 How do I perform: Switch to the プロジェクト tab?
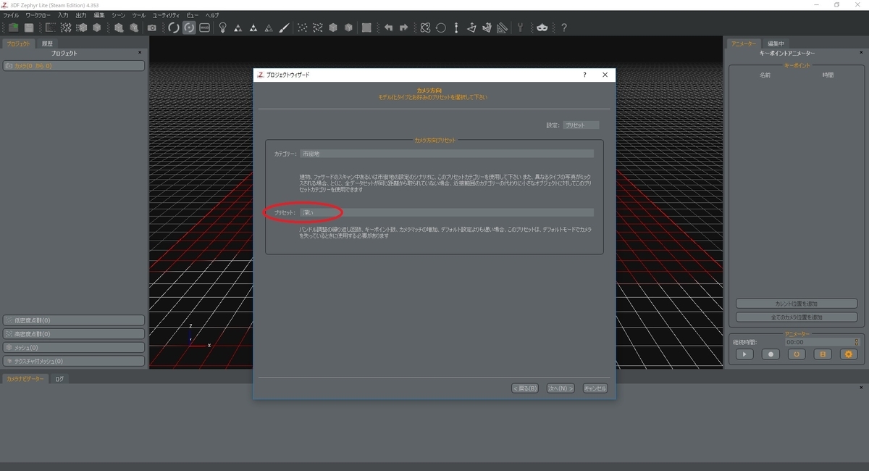coord(18,43)
